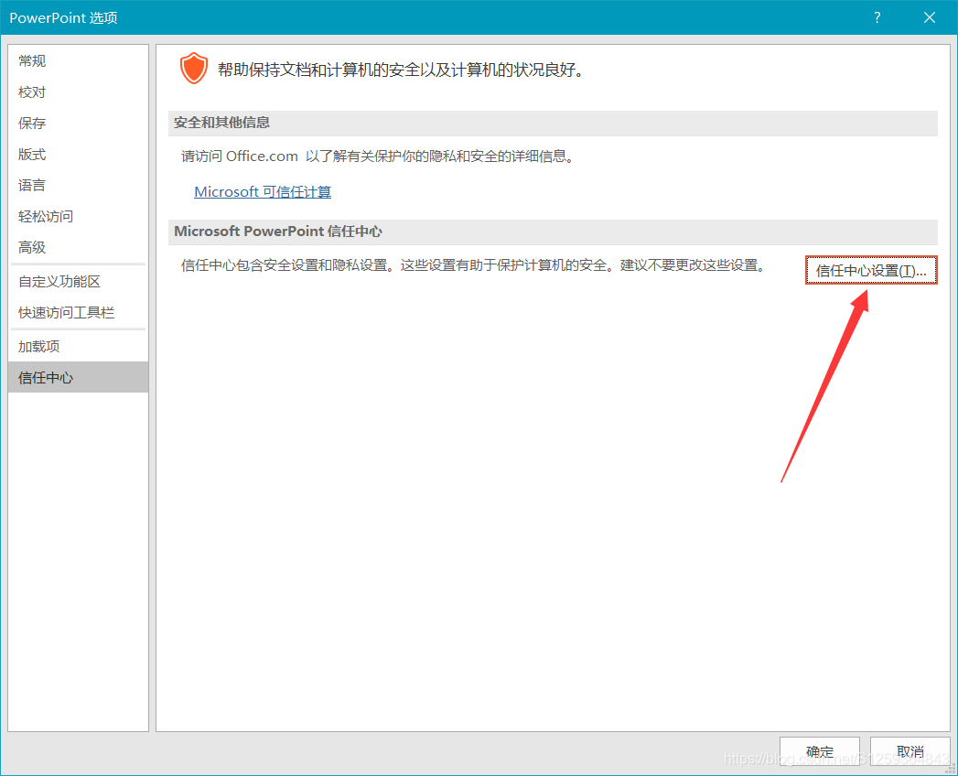Choose 自定义功能区 in the sidebar
Image resolution: width=958 pixels, height=776 pixels.
point(78,282)
